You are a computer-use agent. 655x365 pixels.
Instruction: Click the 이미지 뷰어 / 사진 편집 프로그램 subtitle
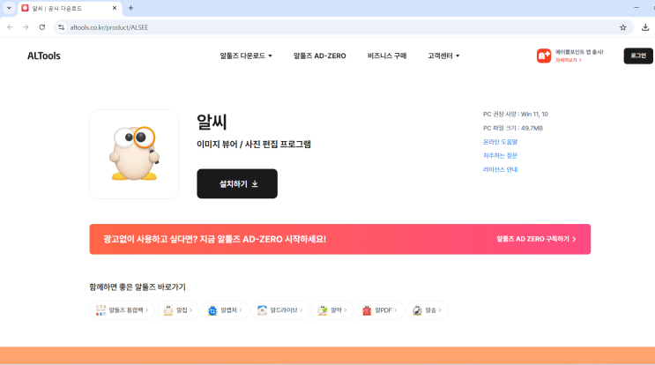tap(254, 144)
